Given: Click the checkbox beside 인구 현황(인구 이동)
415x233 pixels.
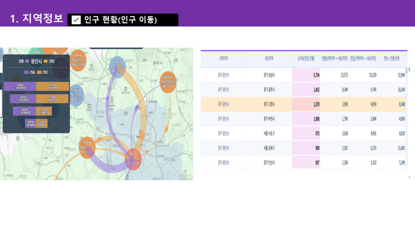Looking at the screenshot, I should pyautogui.click(x=76, y=20).
